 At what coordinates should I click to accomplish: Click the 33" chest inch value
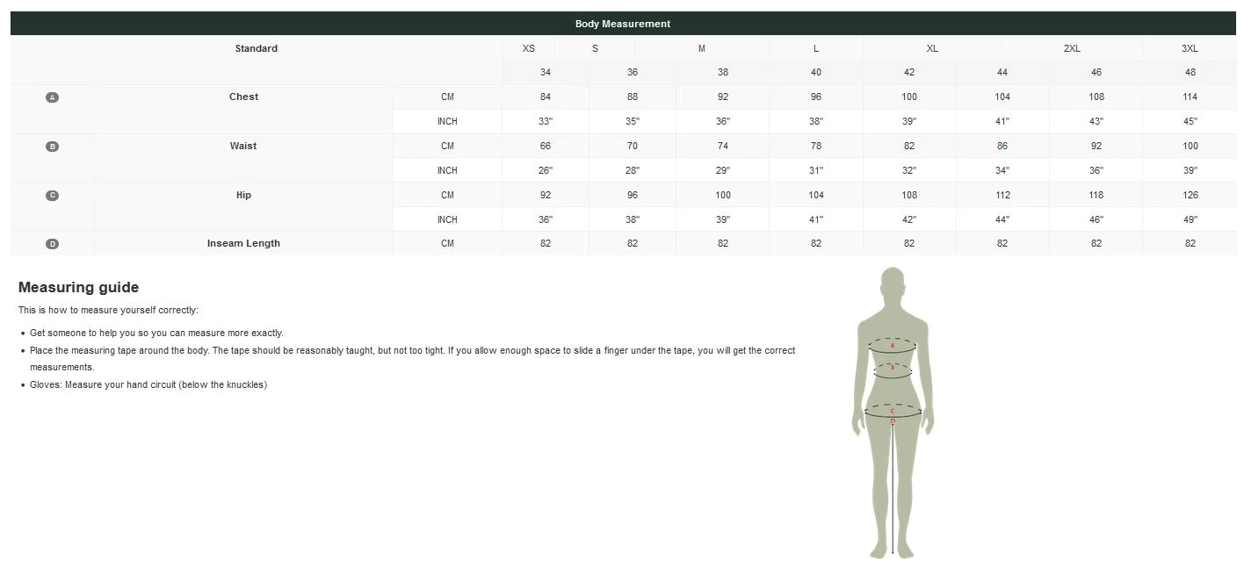point(545,122)
